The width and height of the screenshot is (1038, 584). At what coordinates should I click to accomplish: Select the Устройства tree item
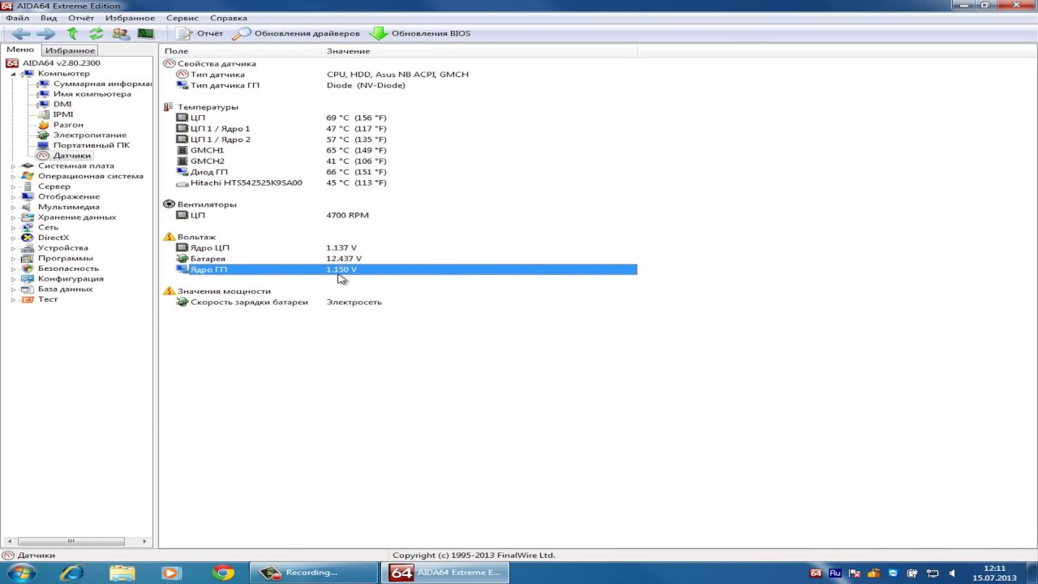(63, 248)
